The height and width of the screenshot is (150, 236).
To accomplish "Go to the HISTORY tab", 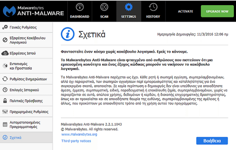I will click(x=153, y=11).
